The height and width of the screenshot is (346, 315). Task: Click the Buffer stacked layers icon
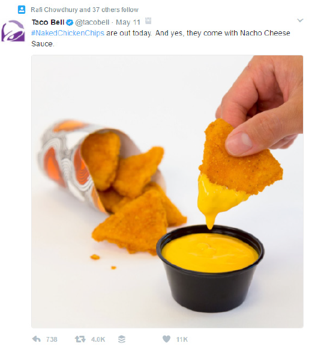coord(122,339)
